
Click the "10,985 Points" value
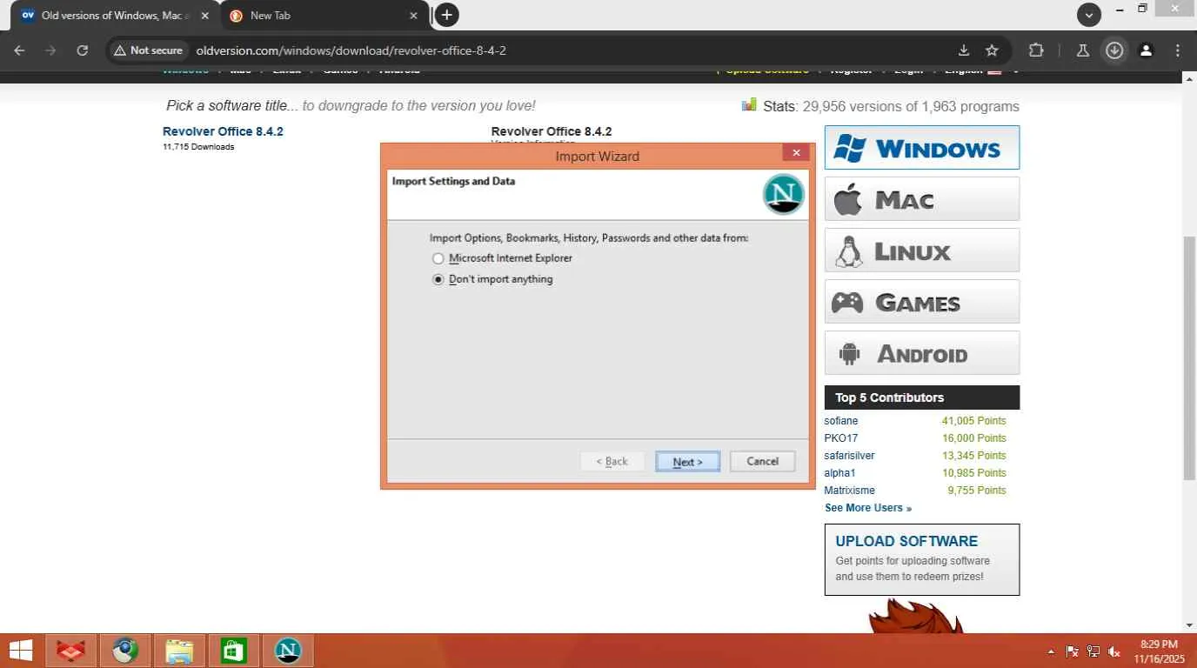pos(973,473)
